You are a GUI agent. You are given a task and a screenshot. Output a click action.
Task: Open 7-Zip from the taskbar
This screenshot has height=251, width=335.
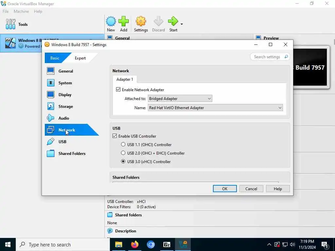coord(167,244)
